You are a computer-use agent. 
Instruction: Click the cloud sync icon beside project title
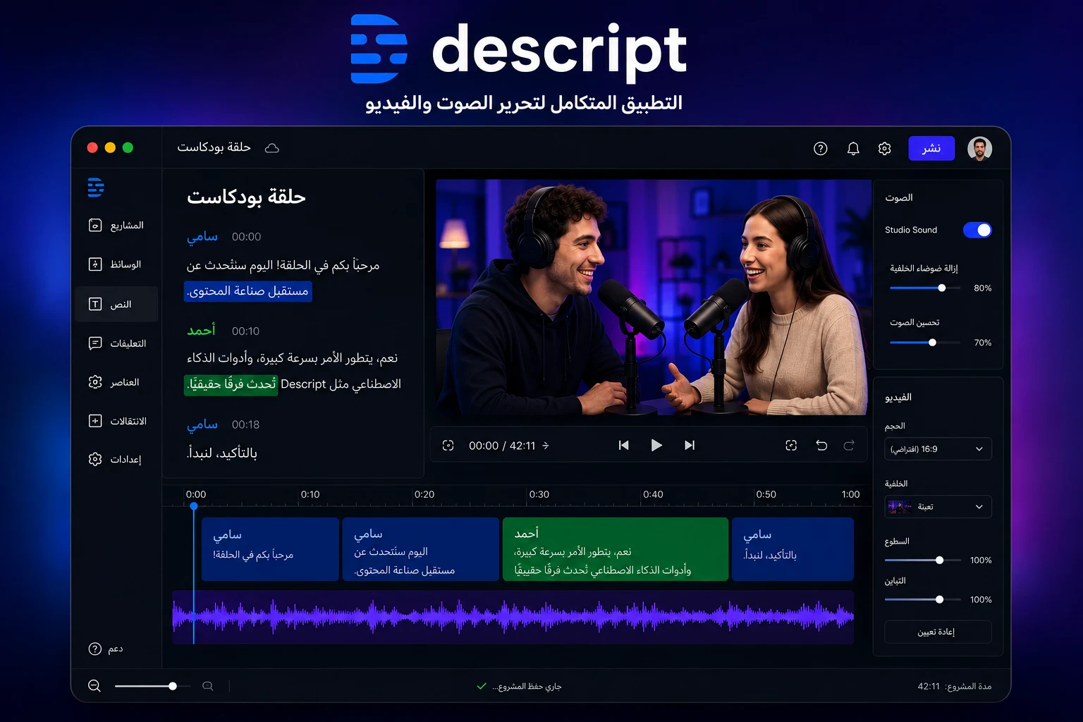tap(271, 147)
